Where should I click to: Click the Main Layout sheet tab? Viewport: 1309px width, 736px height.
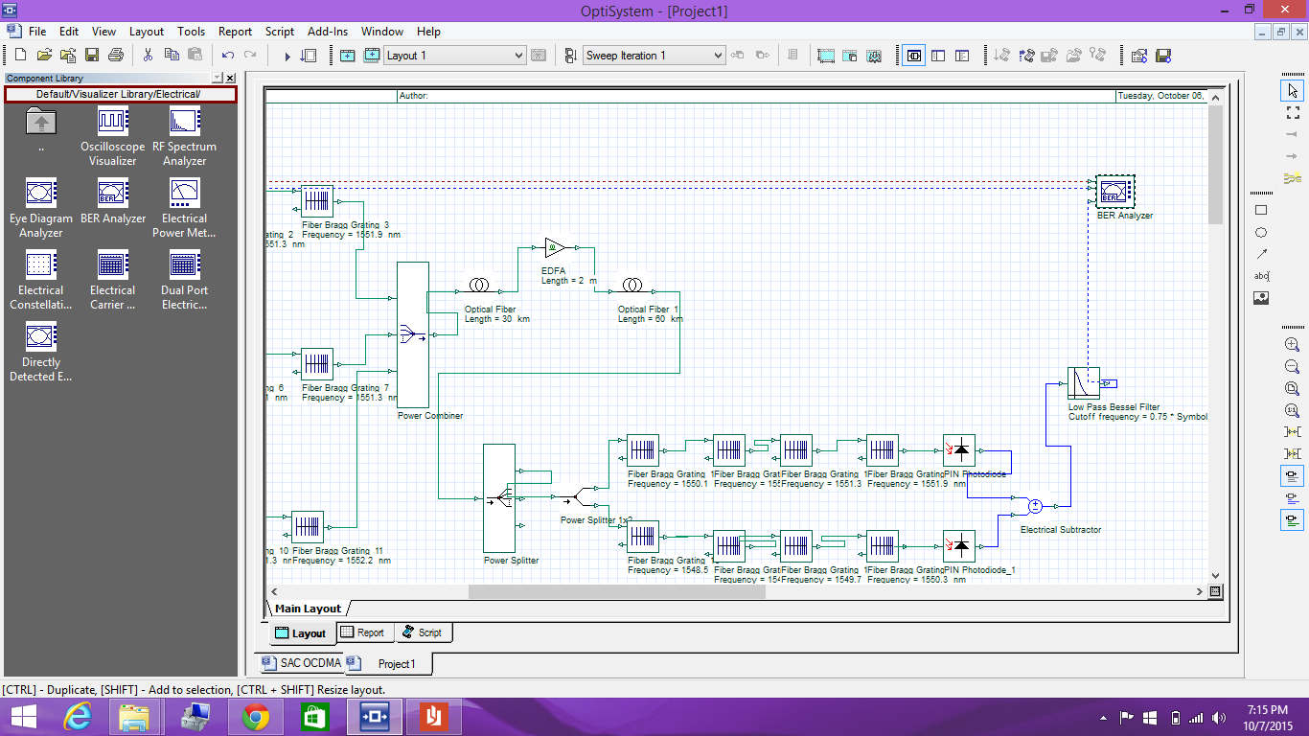coord(308,609)
